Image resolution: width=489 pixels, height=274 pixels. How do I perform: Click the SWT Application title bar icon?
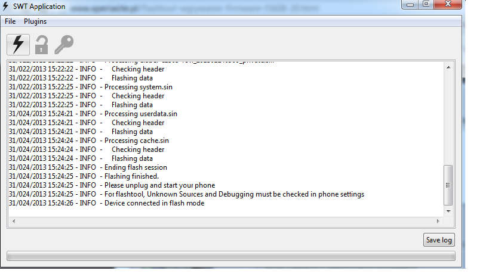[7, 6]
